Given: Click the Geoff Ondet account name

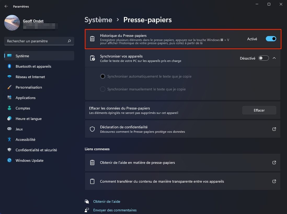Looking at the screenshot, I should 33,21.
